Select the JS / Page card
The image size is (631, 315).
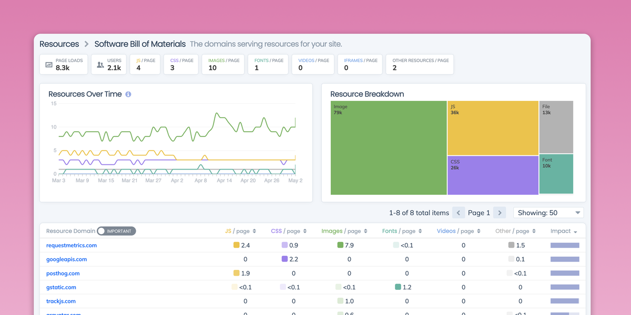tap(145, 65)
